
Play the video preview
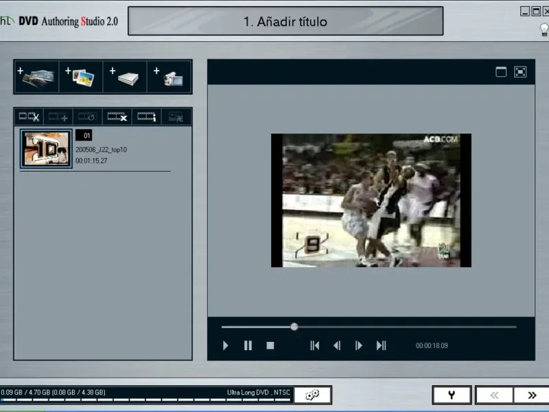[226, 345]
